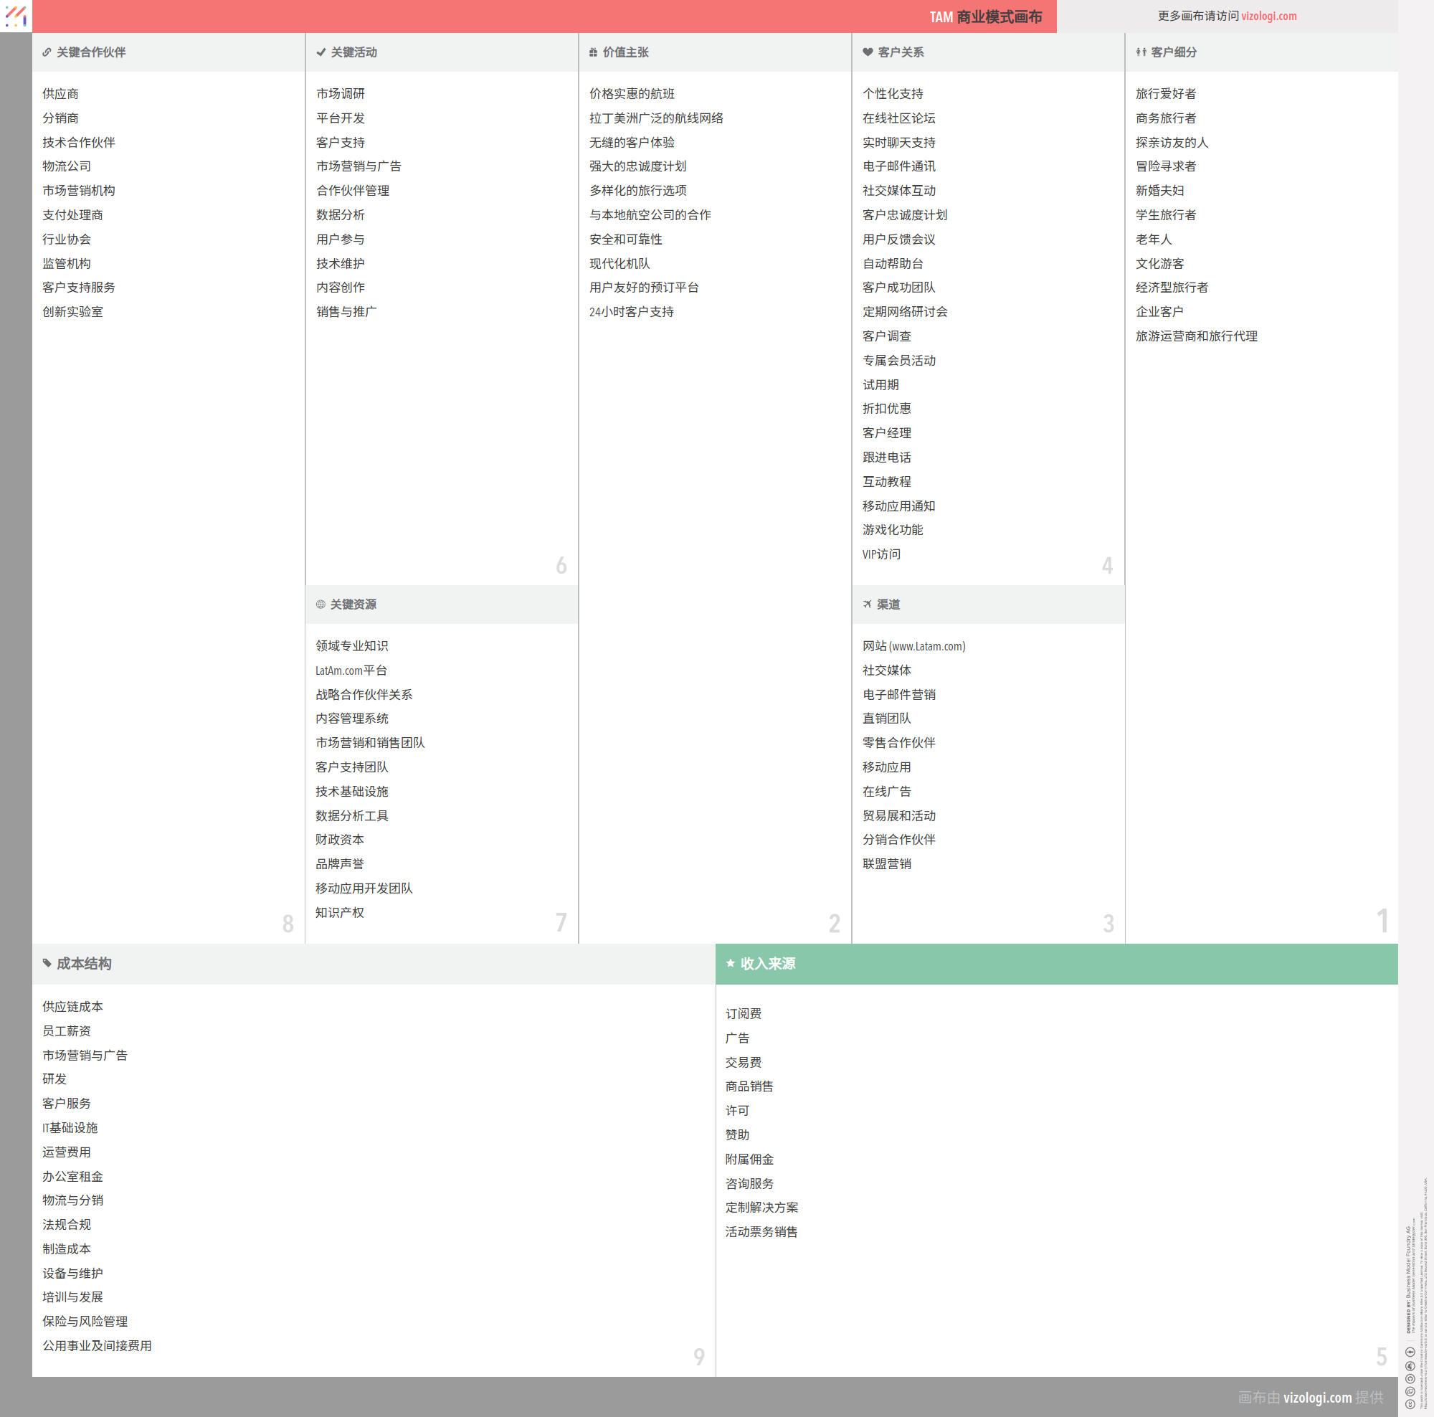The height and width of the screenshot is (1417, 1434).
Task: Click the TAM 商业模式画布 title
Action: click(985, 16)
